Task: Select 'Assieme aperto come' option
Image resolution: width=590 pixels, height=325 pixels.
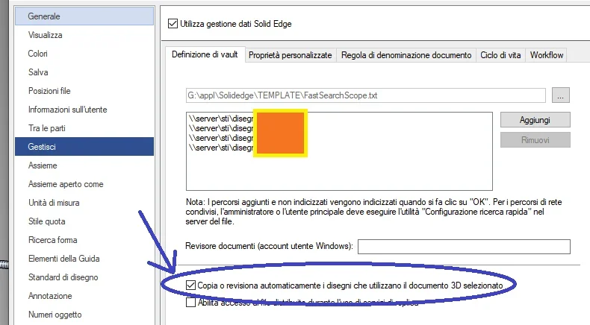Action: click(x=66, y=184)
